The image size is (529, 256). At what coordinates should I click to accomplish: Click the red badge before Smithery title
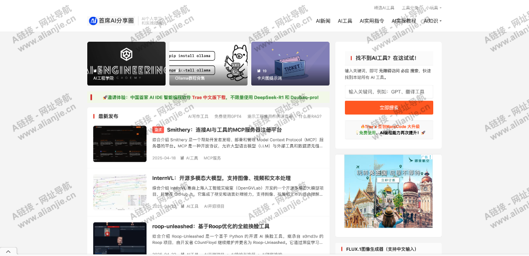(158, 130)
